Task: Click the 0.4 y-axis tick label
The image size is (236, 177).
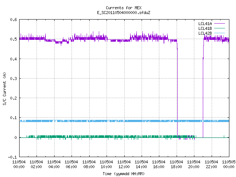Action: (x=14, y=59)
